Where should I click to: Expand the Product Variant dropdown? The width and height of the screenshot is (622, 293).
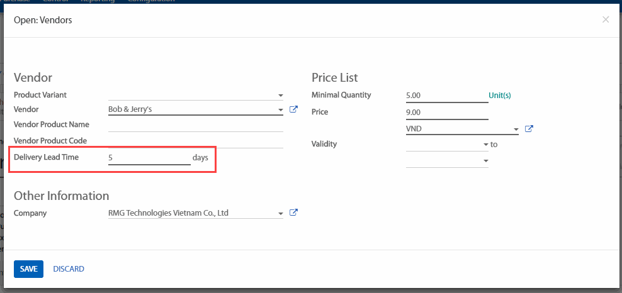[280, 96]
